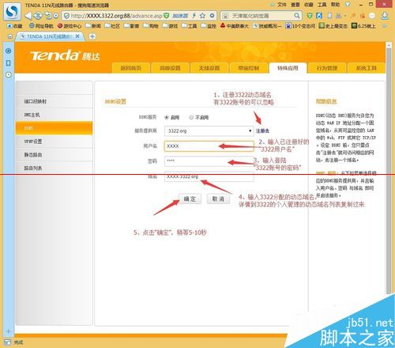
Task: Switch to the 无线设置 tab
Action: pos(209,68)
